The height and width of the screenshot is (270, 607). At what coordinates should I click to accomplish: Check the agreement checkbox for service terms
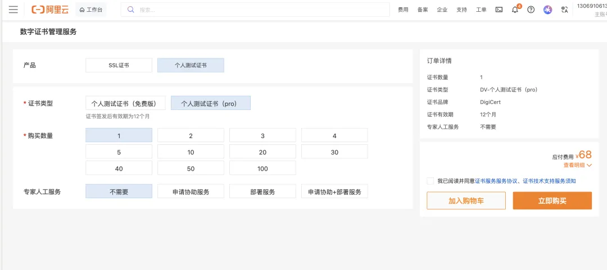(431, 181)
